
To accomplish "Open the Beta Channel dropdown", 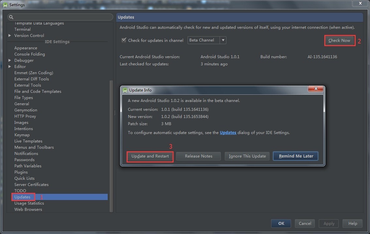I will (223, 40).
